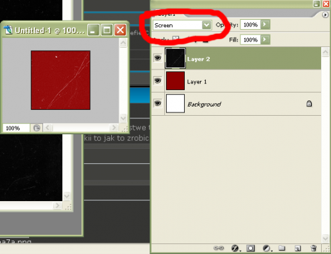Select the Background layer row
The image size is (331, 254).
[236, 104]
